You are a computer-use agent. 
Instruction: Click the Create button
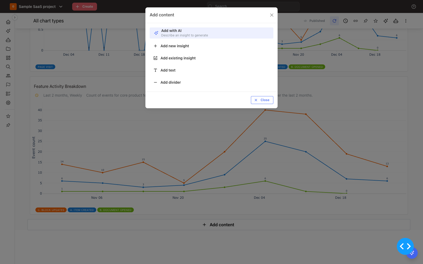(x=85, y=7)
